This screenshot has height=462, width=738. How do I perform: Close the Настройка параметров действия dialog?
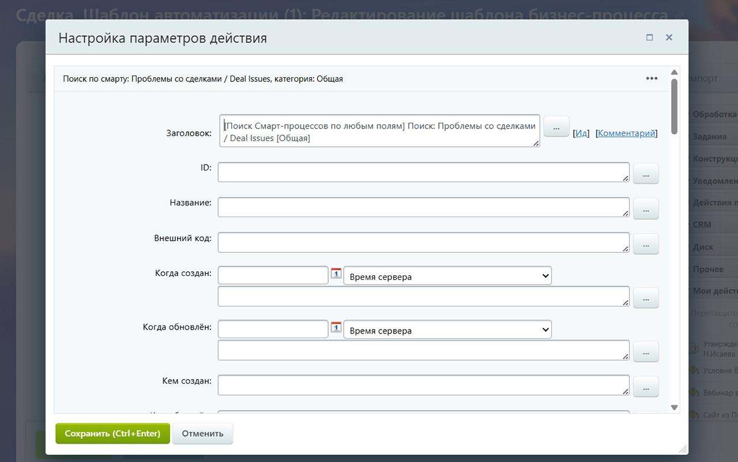[x=669, y=37]
